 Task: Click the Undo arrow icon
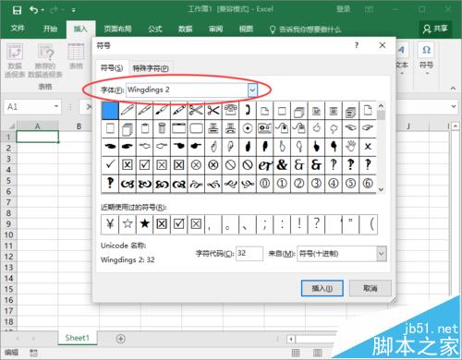click(33, 10)
